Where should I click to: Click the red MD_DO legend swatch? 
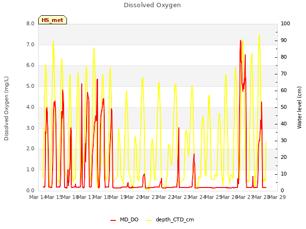coord(113,220)
